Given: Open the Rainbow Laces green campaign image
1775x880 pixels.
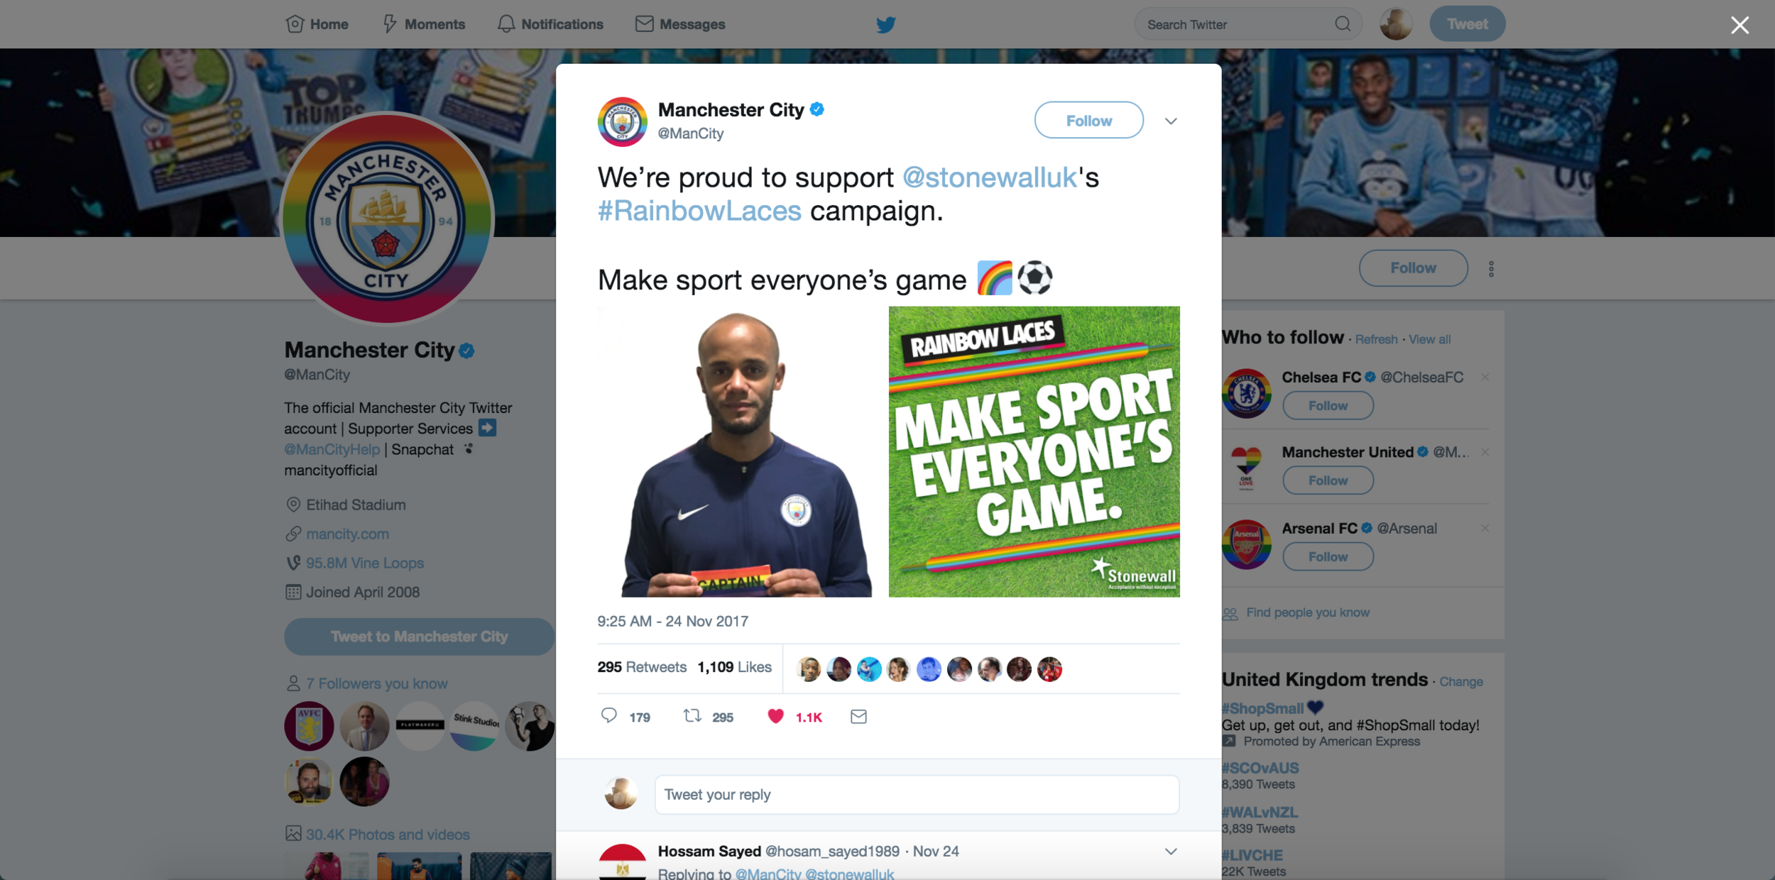Looking at the screenshot, I should coord(1034,451).
